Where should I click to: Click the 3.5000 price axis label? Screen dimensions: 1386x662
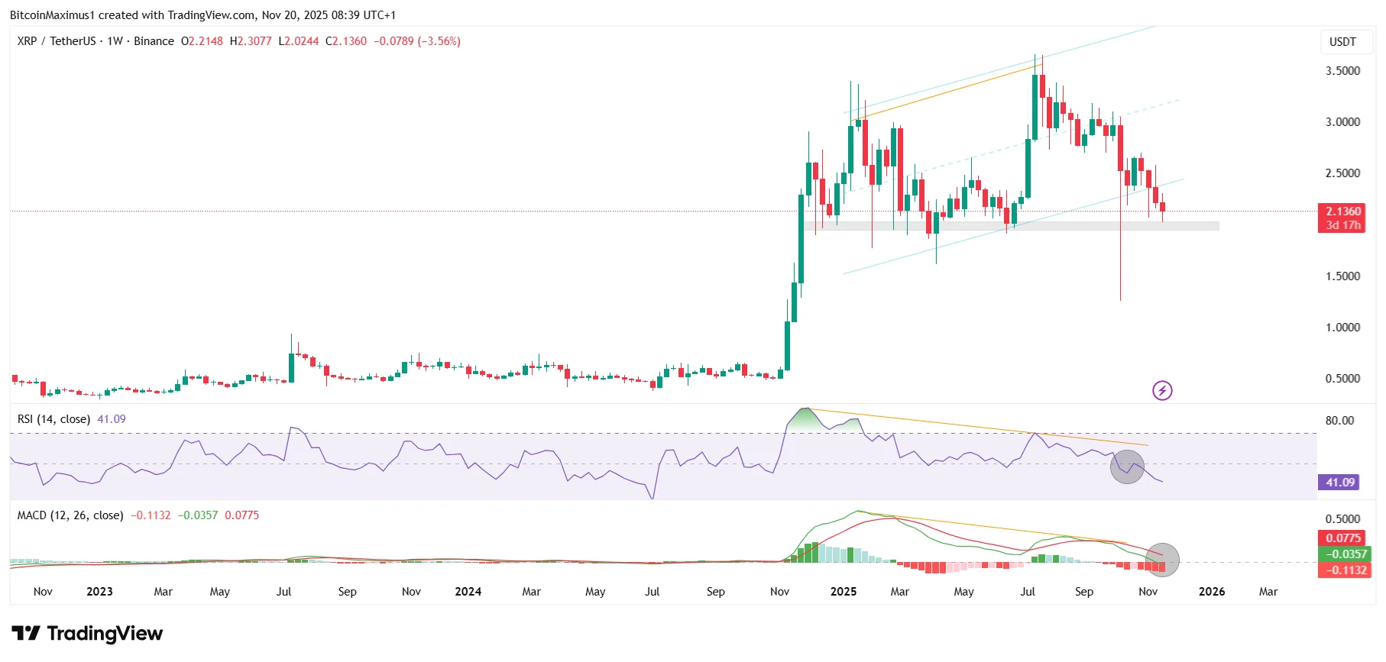pos(1342,71)
